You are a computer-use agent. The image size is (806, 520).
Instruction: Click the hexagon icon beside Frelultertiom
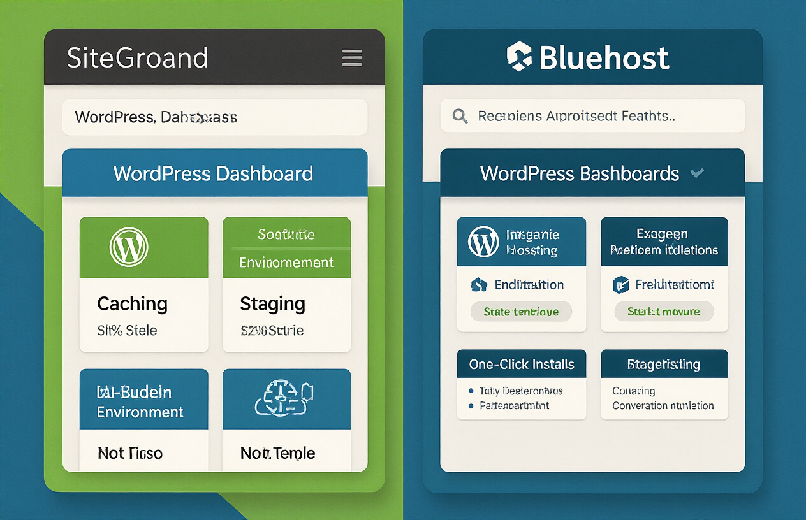tap(620, 285)
